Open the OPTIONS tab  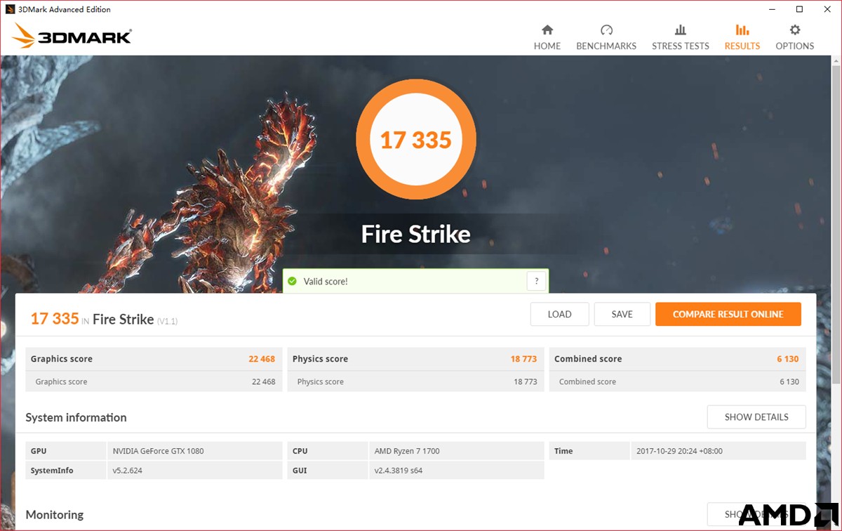(x=795, y=37)
